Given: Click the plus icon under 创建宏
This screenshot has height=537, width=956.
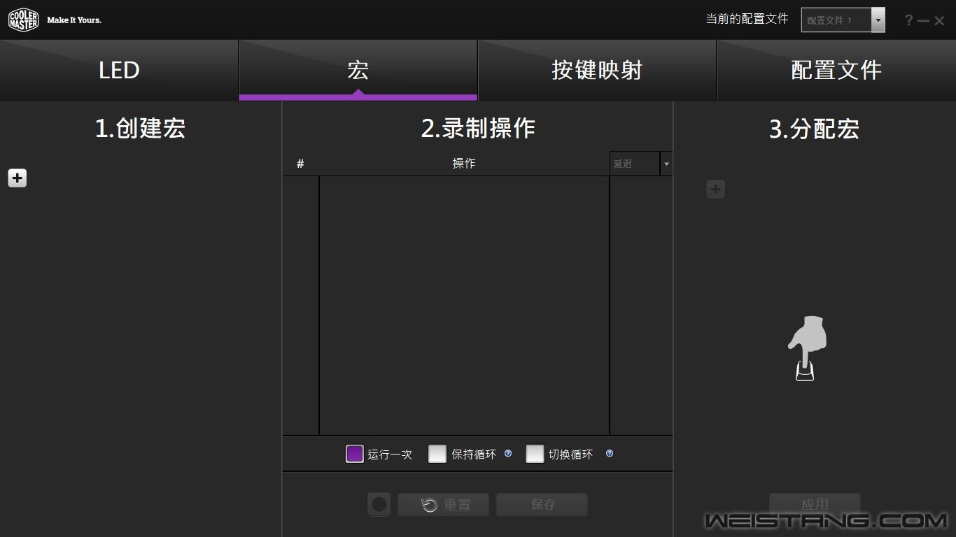Looking at the screenshot, I should [17, 178].
